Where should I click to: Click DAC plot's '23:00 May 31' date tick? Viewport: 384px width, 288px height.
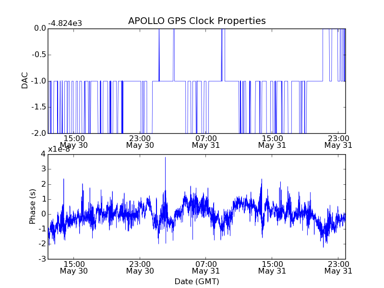click(338, 142)
